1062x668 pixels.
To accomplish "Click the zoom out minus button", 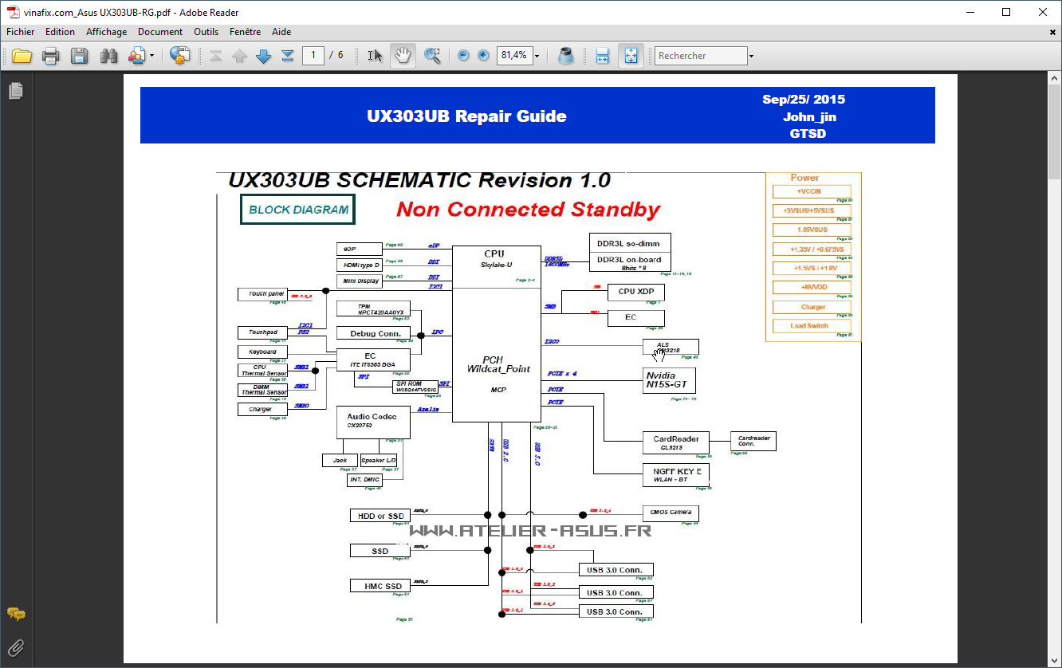I will (463, 56).
